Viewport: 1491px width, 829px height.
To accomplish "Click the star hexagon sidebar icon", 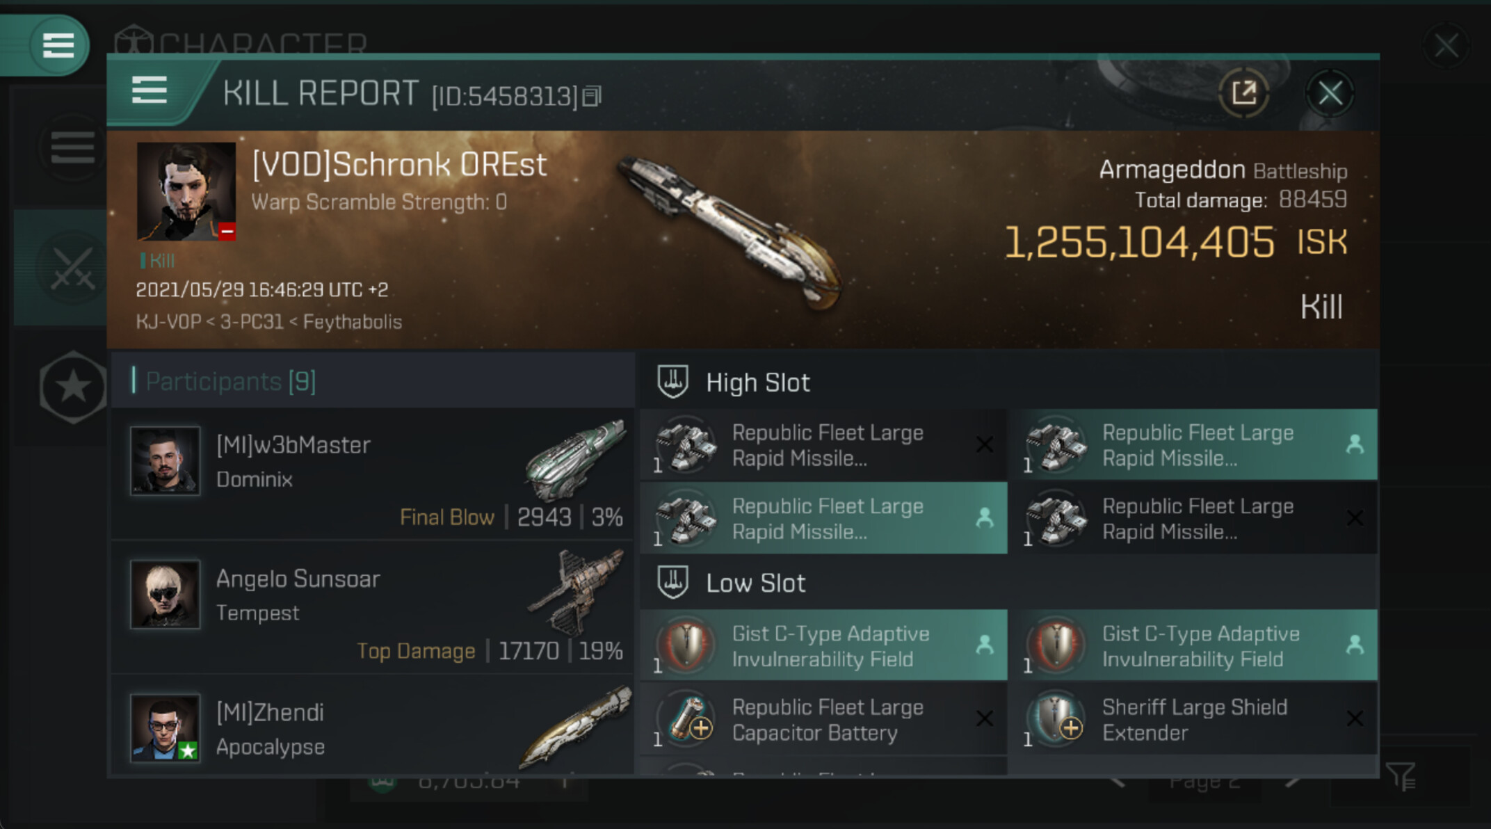I will (x=72, y=387).
